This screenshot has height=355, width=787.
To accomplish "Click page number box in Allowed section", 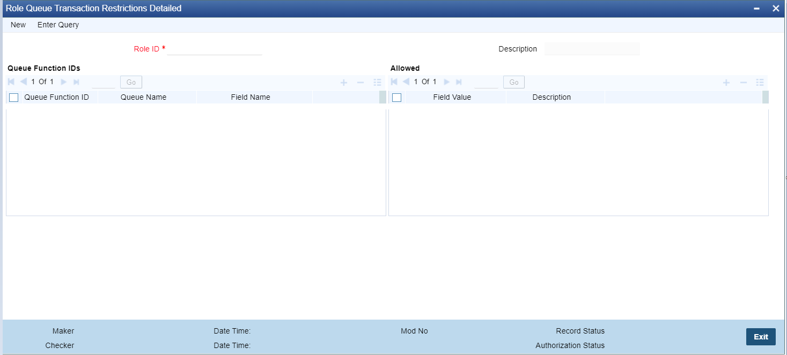I will [x=487, y=82].
